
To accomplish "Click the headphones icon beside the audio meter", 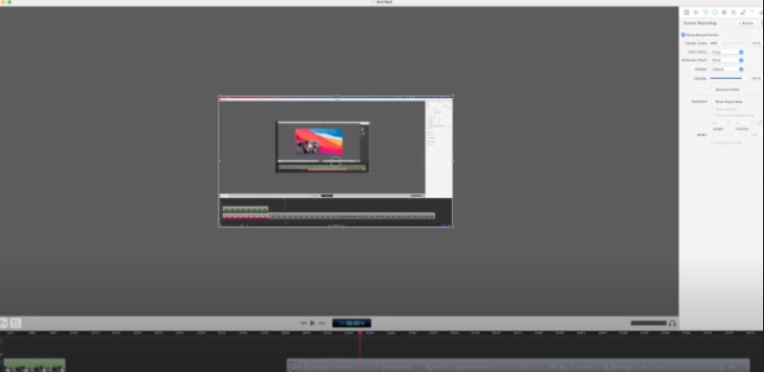I will [672, 323].
